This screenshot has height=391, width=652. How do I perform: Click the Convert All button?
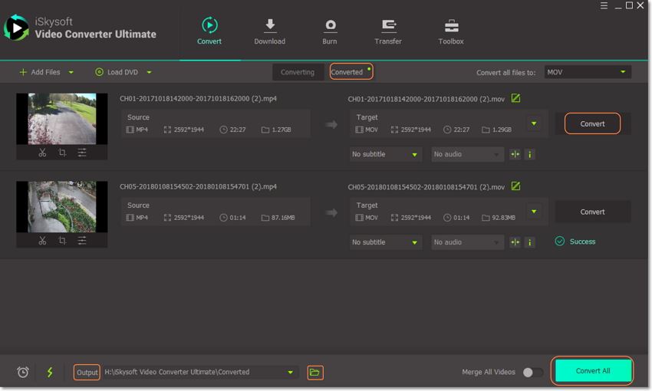(592, 371)
